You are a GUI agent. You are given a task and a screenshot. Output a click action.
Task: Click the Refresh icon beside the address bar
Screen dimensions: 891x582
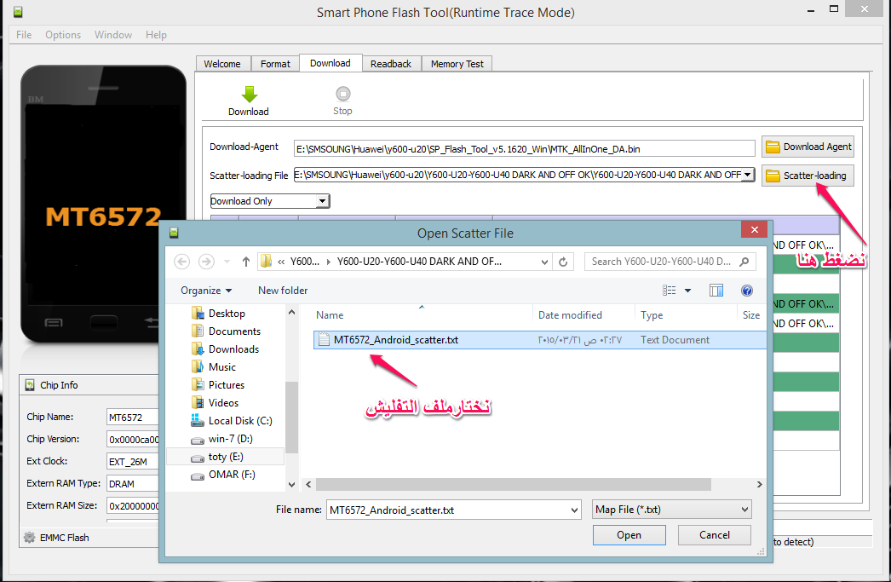point(563,262)
